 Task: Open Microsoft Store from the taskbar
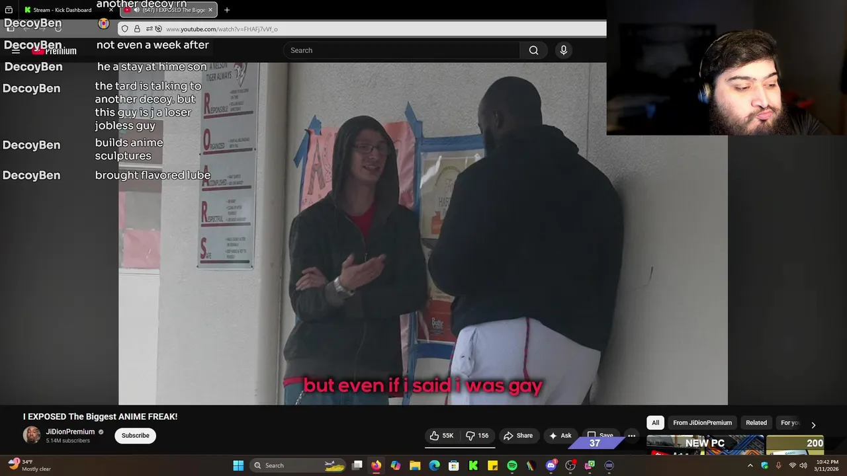[454, 465]
